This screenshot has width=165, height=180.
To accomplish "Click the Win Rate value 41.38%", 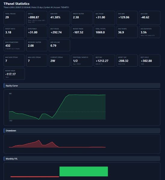I will [x=55, y=17].
